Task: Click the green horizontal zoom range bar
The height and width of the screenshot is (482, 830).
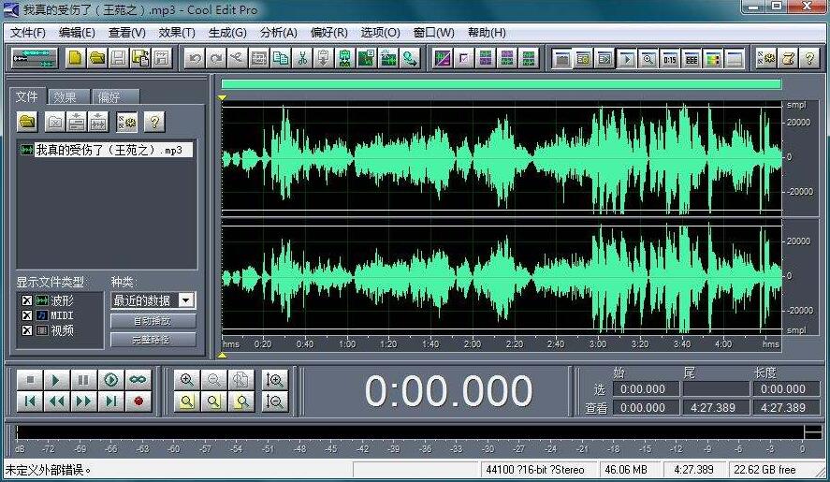Action: pos(502,84)
